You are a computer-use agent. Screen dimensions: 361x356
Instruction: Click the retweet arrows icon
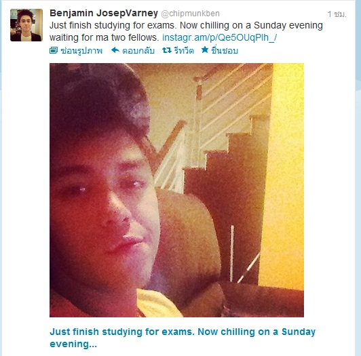point(167,50)
